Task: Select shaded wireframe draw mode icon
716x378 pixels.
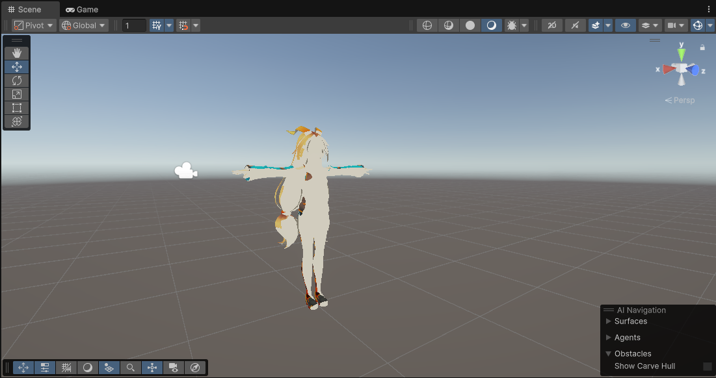Action: [x=449, y=25]
